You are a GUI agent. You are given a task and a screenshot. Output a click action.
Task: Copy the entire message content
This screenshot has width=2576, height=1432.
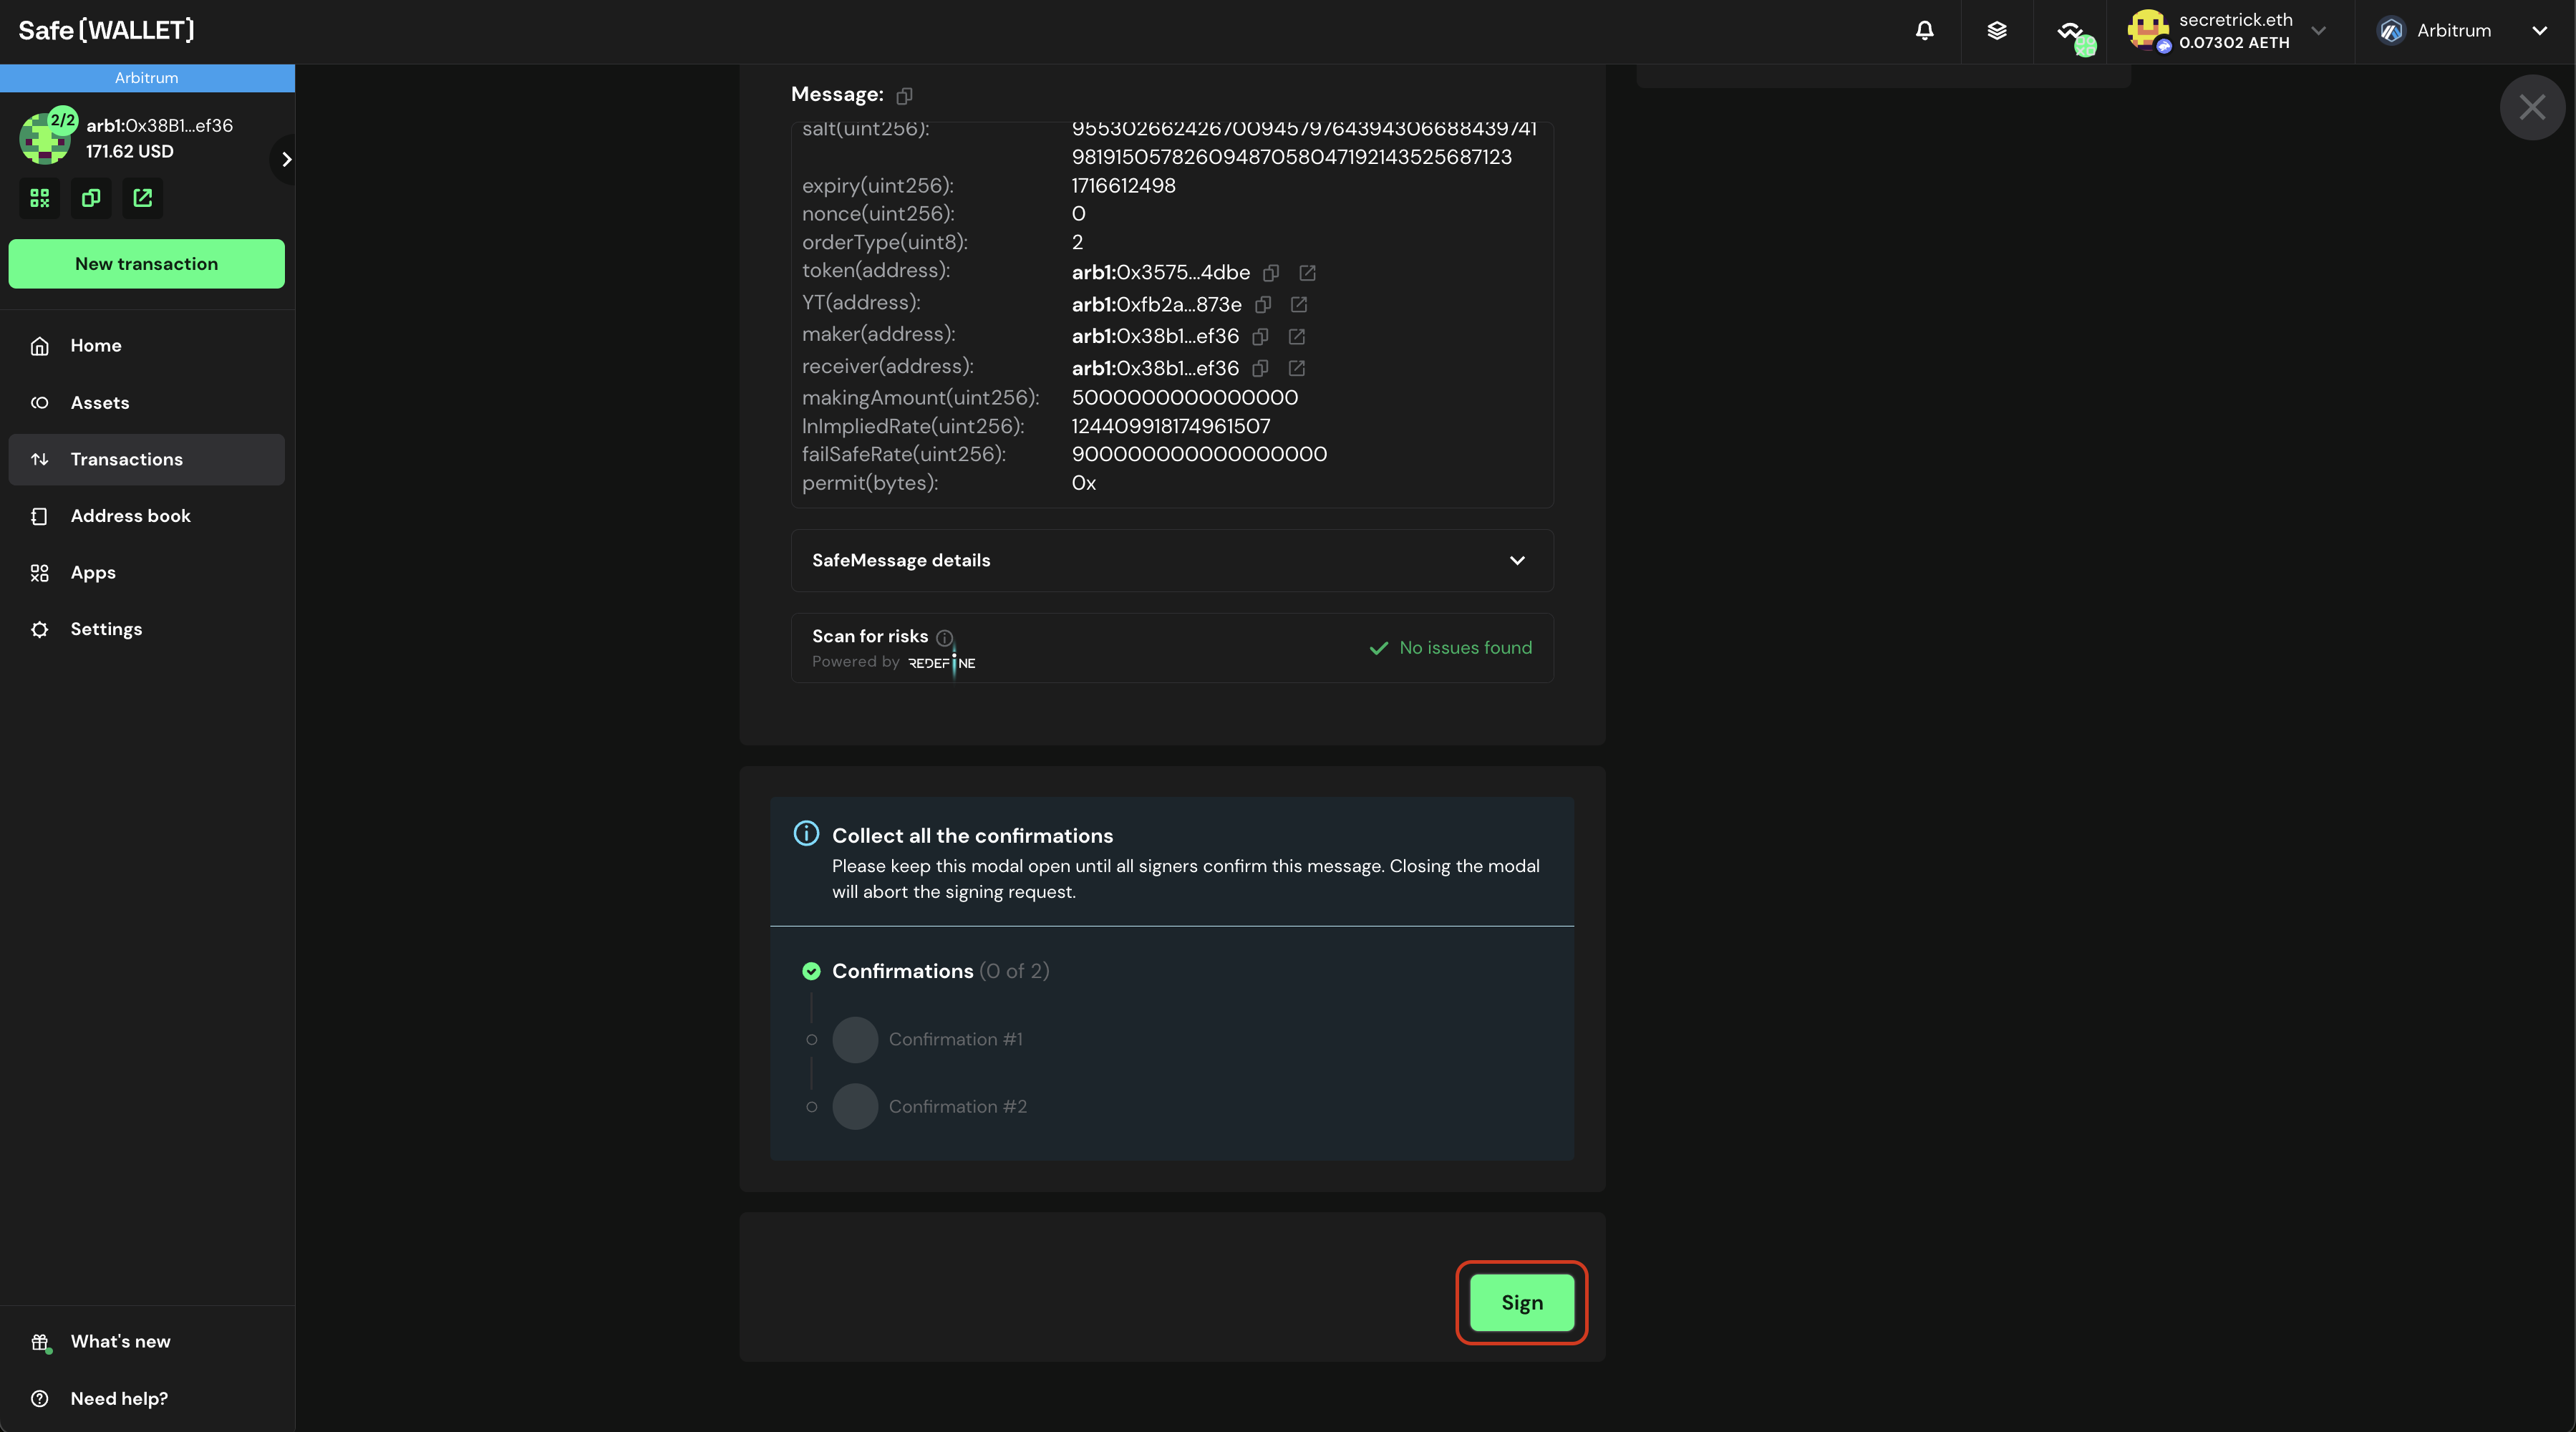click(x=904, y=96)
